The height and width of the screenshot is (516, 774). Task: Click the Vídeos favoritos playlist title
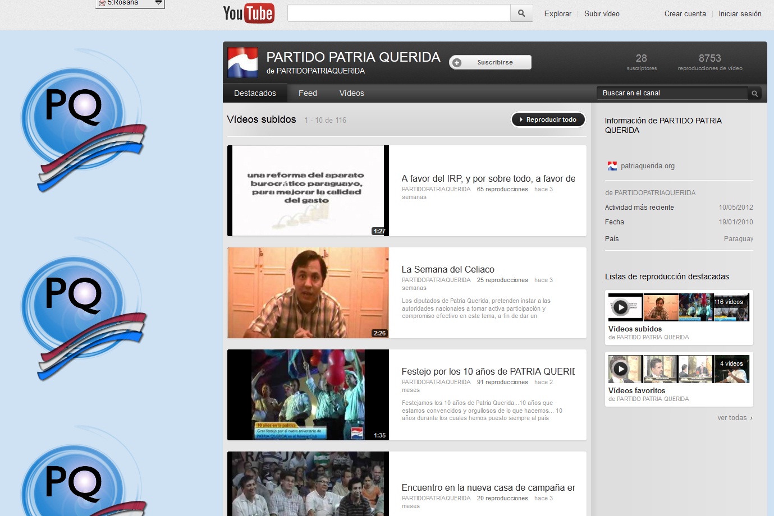[x=636, y=391]
